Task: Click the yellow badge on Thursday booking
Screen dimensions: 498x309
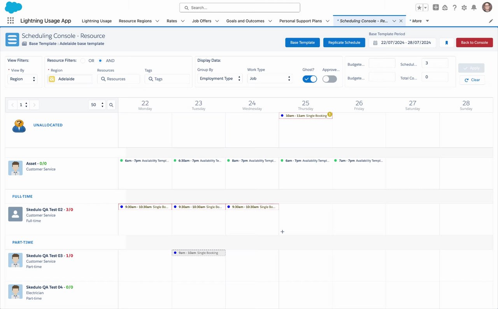Action: [330, 114]
